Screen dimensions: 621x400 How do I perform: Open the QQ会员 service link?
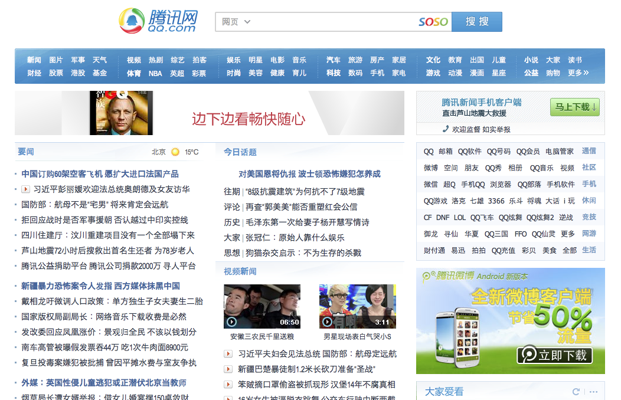528,151
